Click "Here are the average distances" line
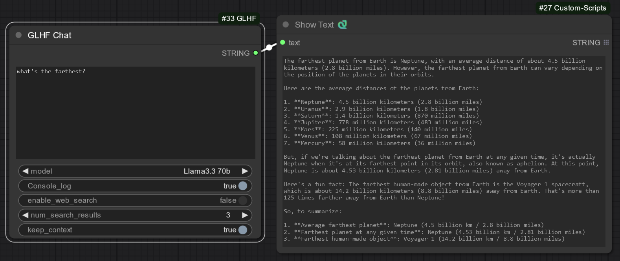Screen dimensions: 620x261 [x=381, y=88]
